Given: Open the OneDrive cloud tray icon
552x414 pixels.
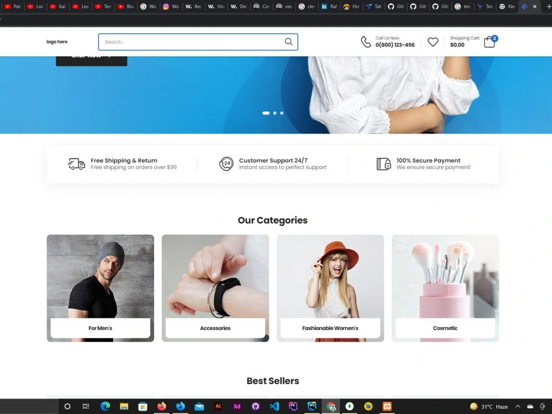Looking at the screenshot, I should [x=530, y=406].
